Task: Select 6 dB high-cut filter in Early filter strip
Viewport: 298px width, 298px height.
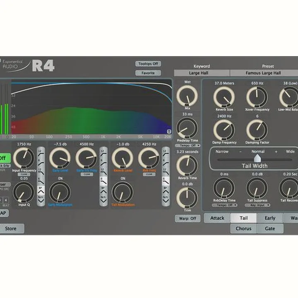Action: [x=103, y=180]
